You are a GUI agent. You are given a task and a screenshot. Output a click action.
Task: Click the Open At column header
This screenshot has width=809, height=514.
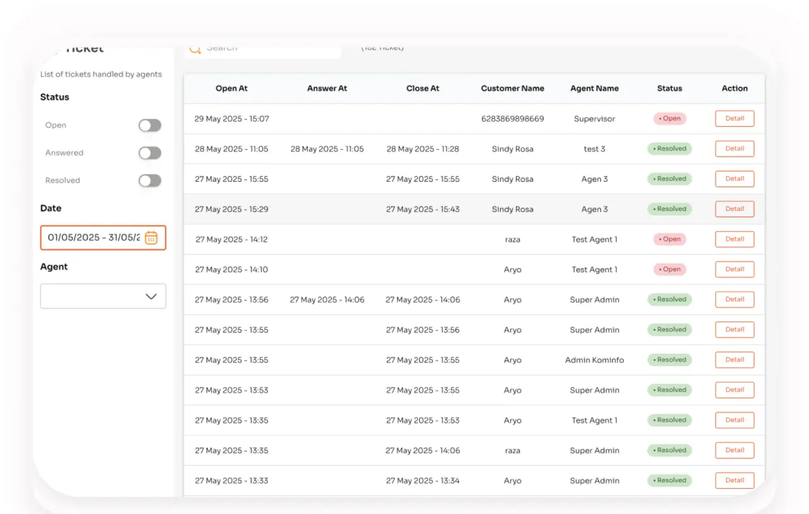(x=231, y=88)
